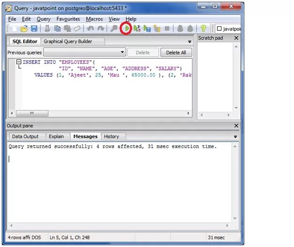Click the Delete button for previous queries
The height and width of the screenshot is (247, 294).
coord(143,53)
